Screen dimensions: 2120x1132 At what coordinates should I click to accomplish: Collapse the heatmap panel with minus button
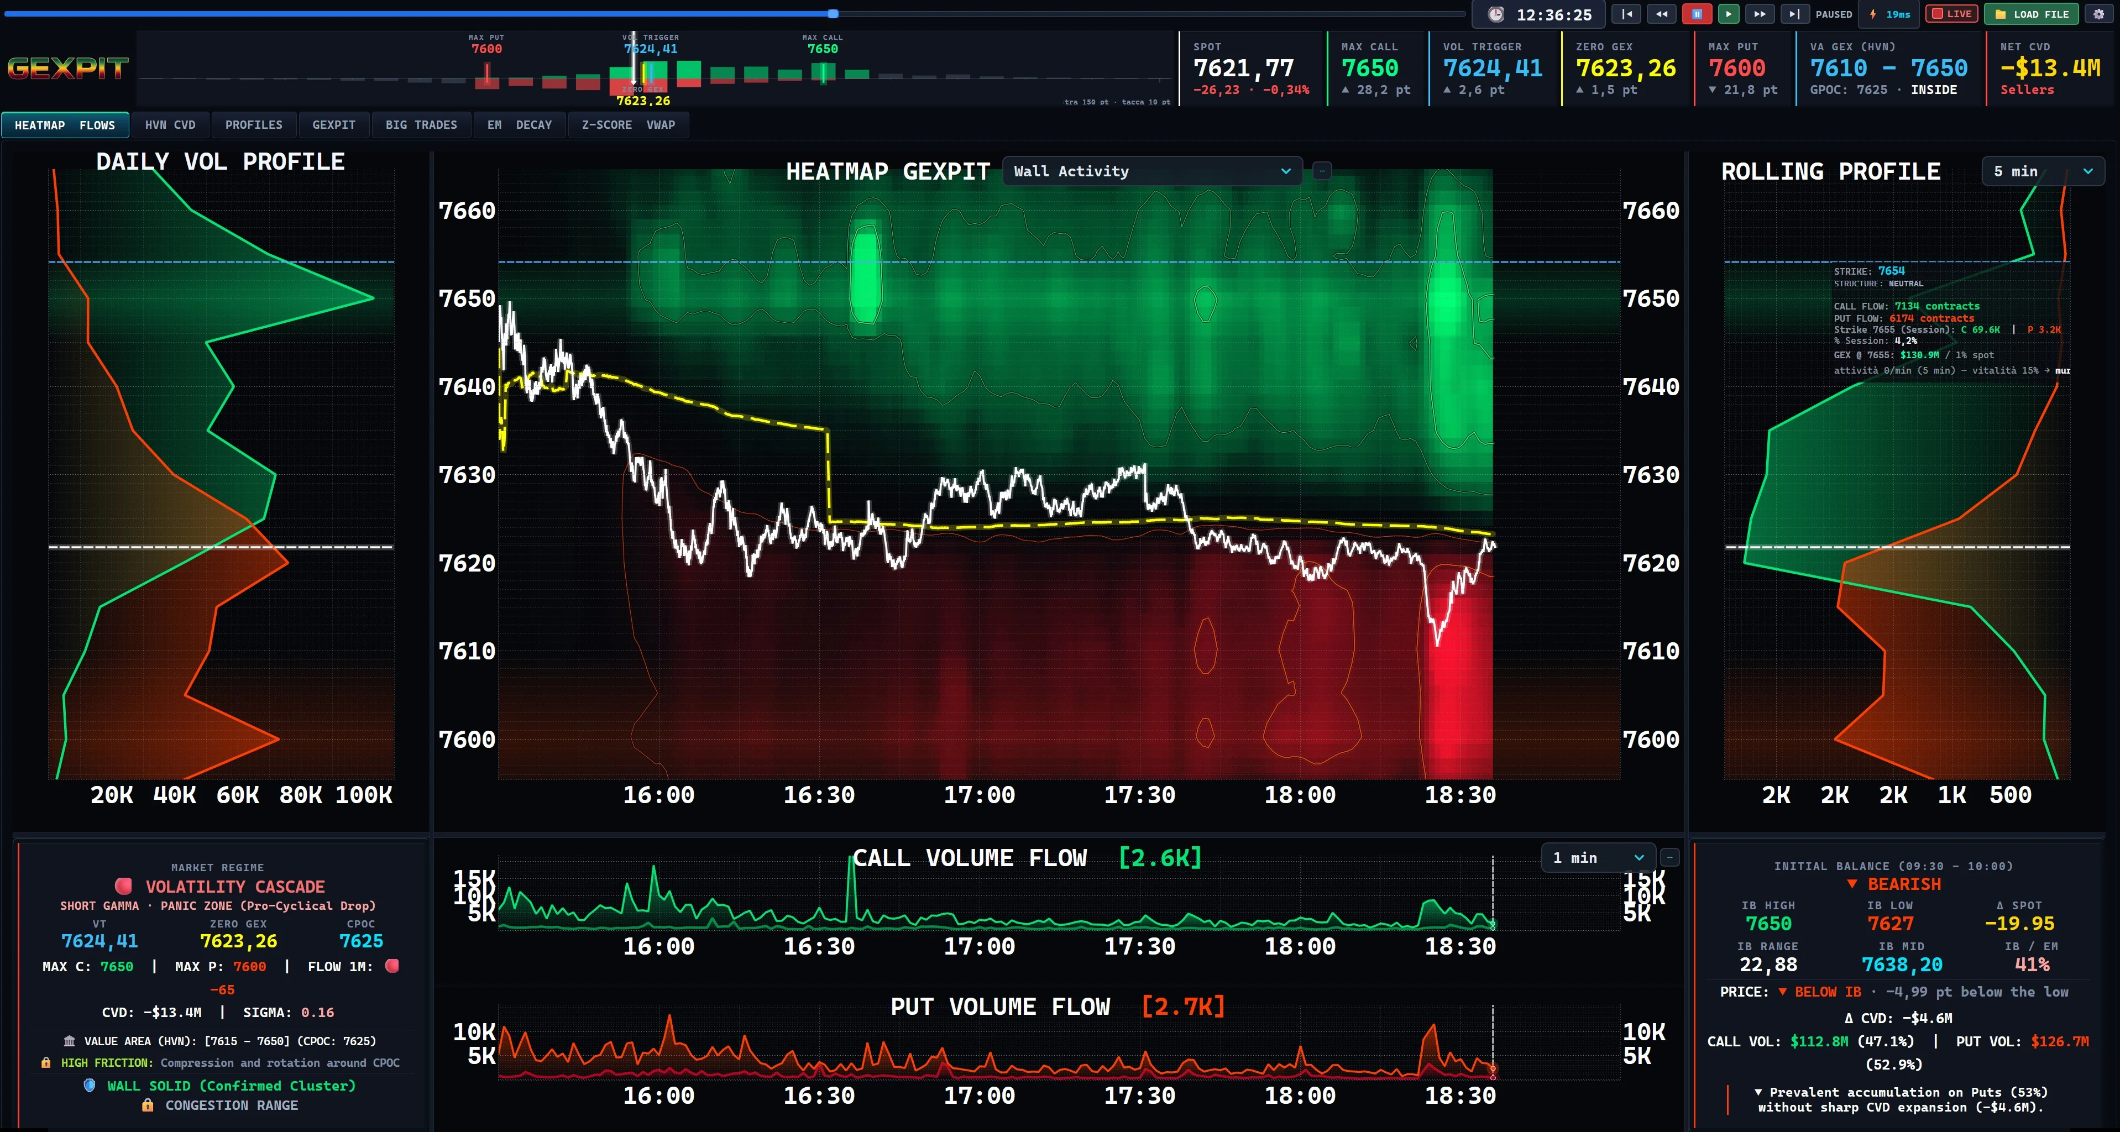click(x=1322, y=171)
